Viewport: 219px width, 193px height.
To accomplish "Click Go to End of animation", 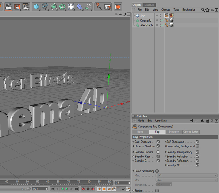I will [x=76, y=189].
